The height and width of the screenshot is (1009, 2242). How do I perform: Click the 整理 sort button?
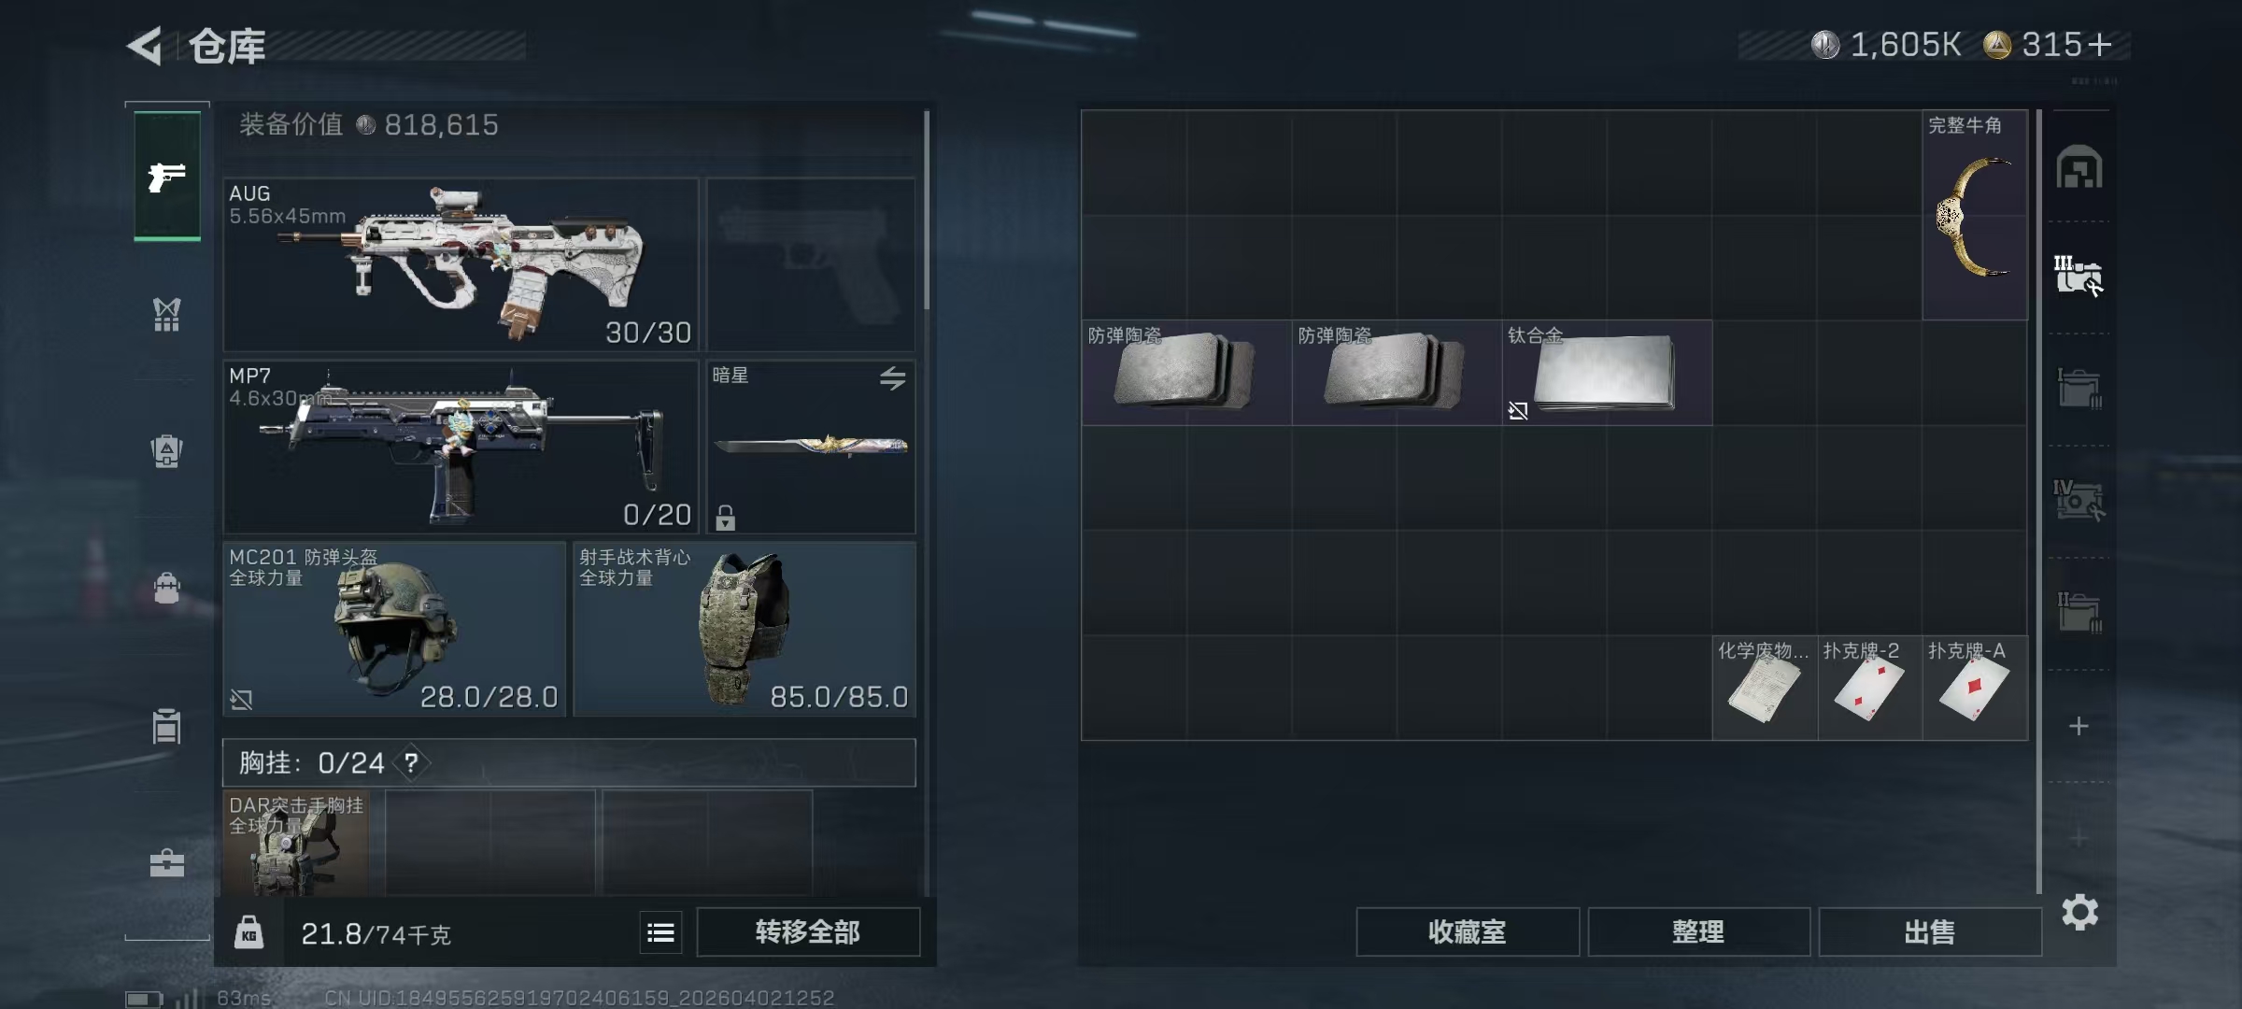(x=1698, y=931)
